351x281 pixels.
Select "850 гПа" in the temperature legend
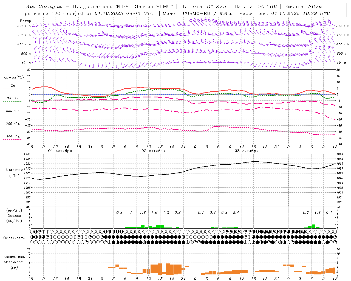pos(13,111)
